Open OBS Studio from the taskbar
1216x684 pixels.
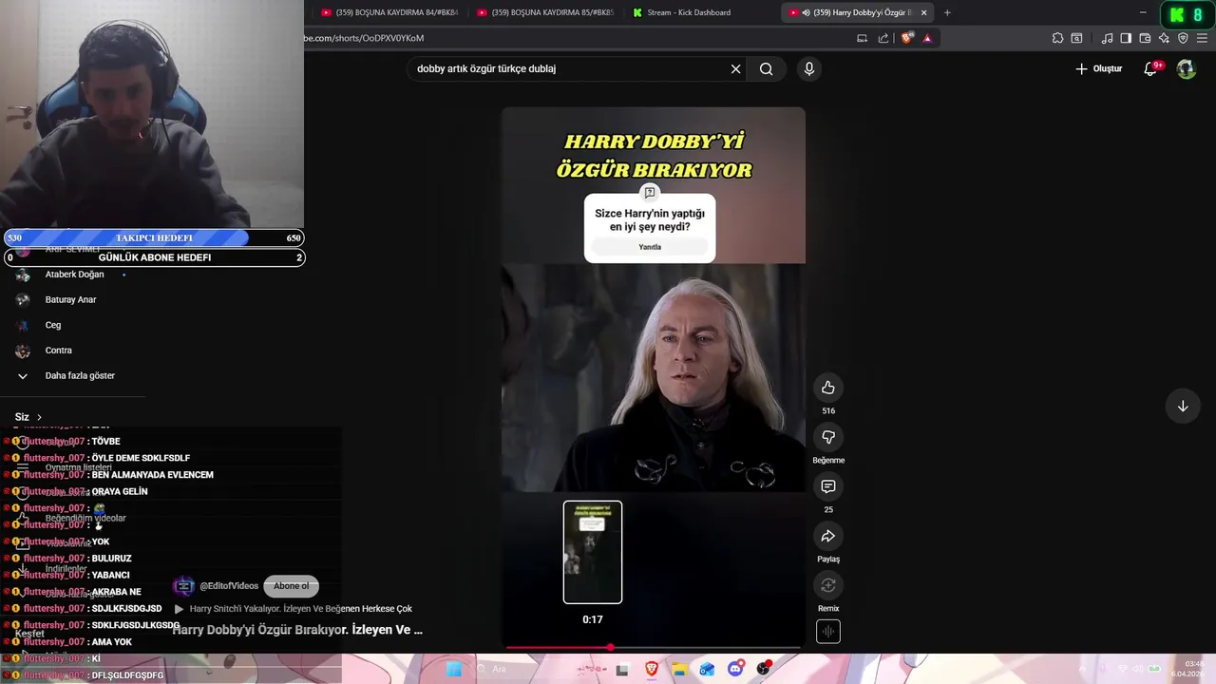(764, 669)
